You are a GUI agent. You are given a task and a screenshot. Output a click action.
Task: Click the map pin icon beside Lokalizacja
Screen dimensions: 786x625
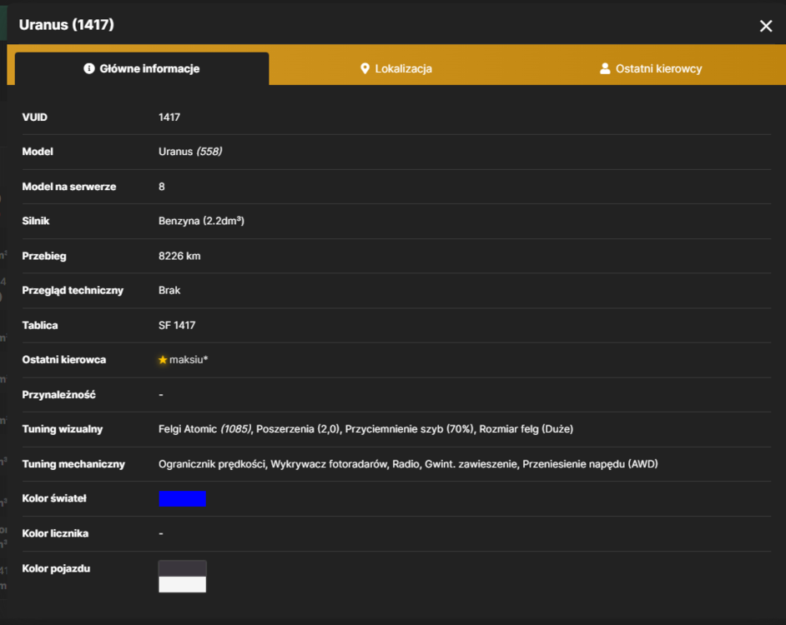click(x=365, y=68)
